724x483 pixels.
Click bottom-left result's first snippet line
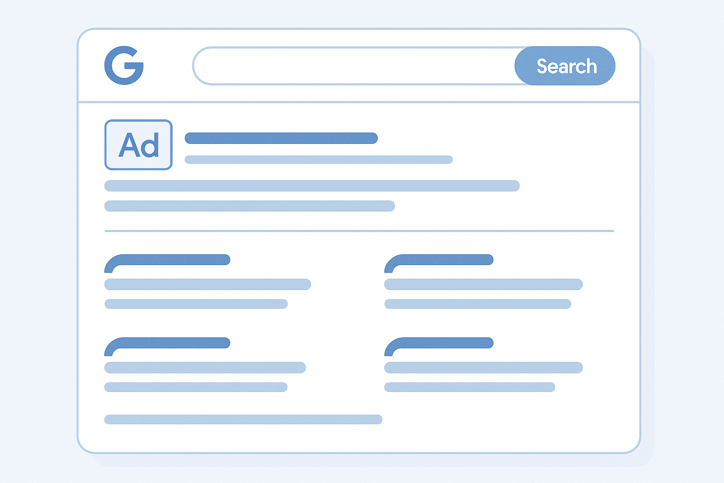click(205, 367)
